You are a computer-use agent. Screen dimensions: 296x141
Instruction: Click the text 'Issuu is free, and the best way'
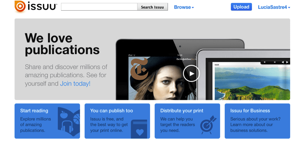tap(109, 122)
